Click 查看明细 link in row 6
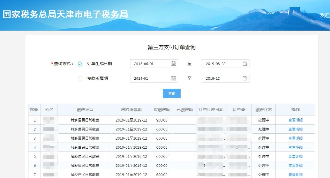The width and height of the screenshot is (330, 178). [295, 165]
